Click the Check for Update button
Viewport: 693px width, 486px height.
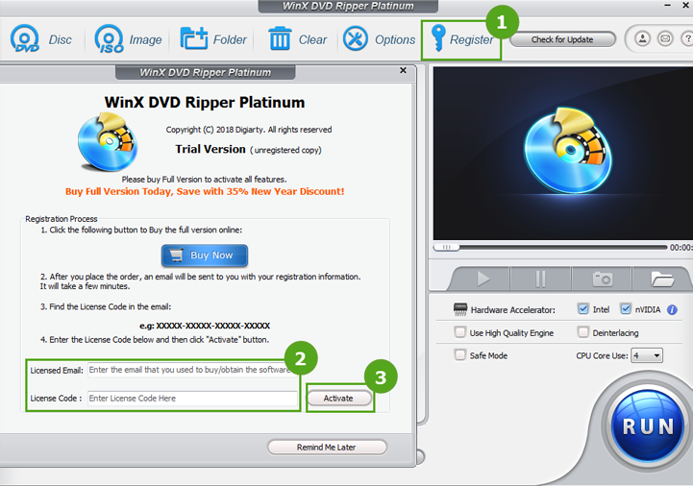coord(562,39)
